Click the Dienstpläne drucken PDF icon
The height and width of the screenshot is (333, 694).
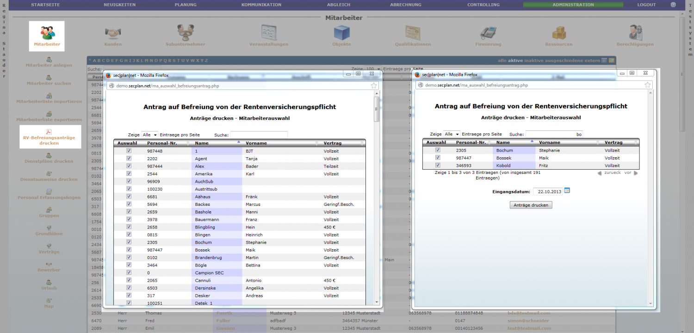tap(49, 155)
